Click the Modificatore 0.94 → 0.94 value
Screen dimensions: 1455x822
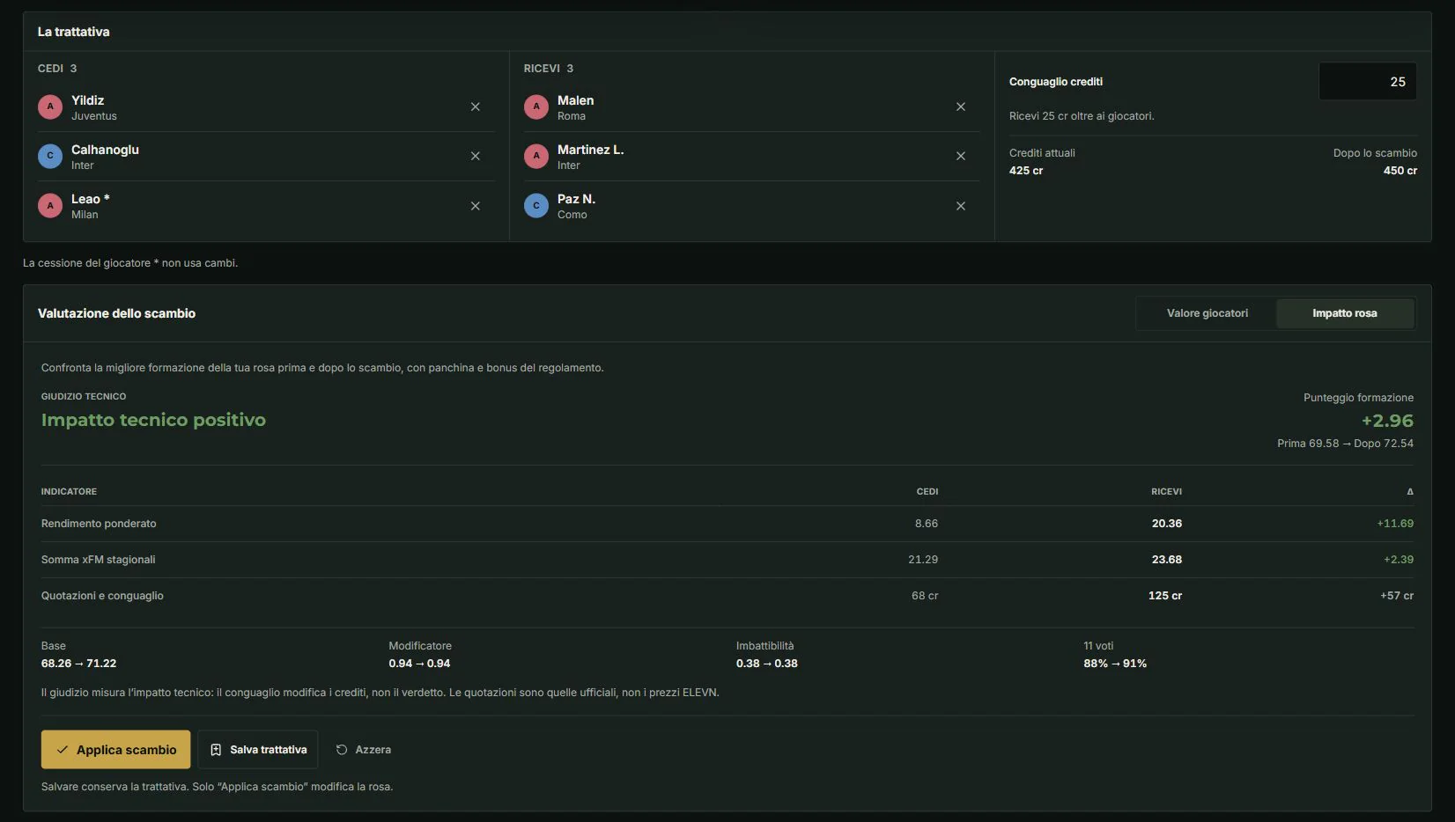[419, 664]
